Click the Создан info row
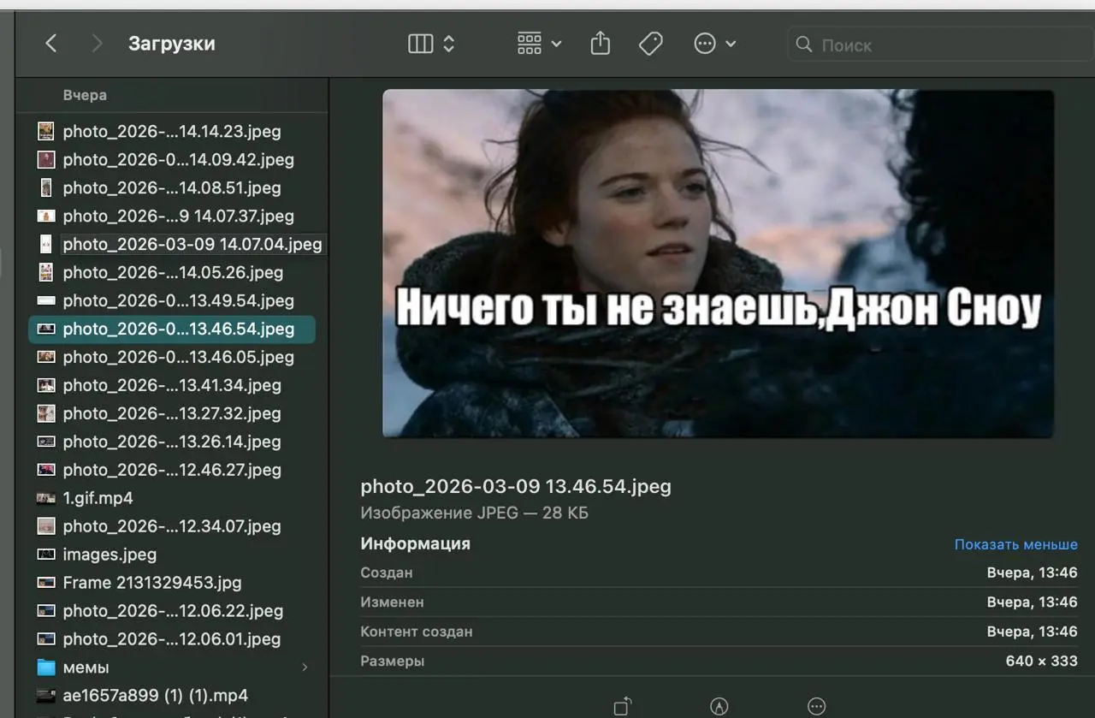This screenshot has width=1095, height=718. [x=719, y=573]
